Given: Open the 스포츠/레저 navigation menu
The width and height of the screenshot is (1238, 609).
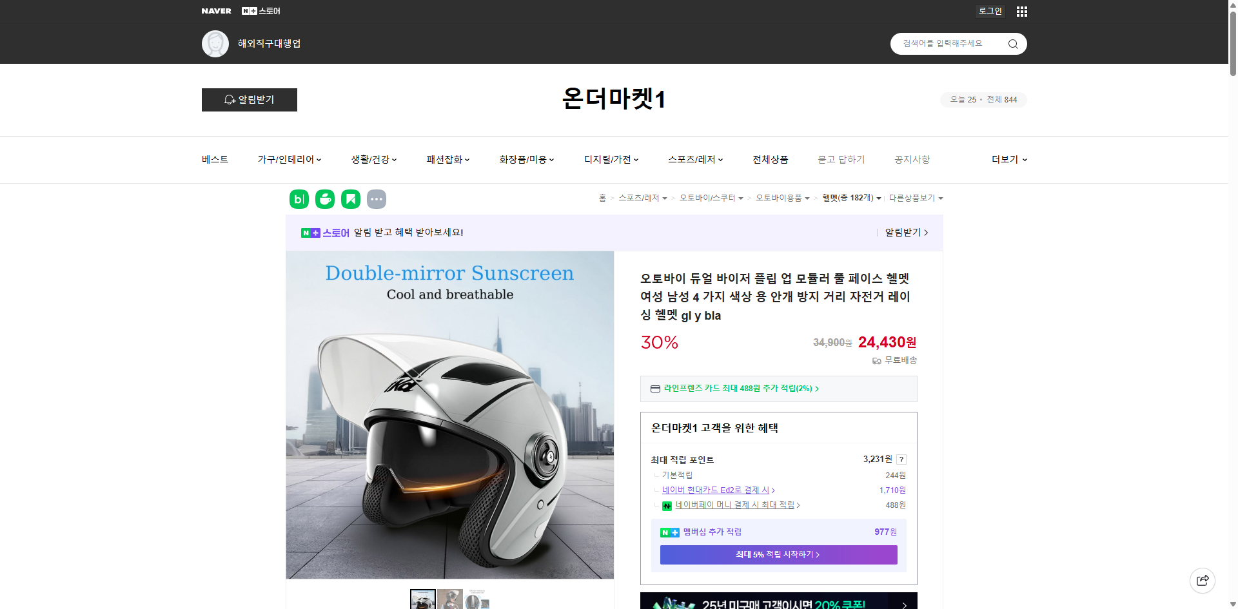Looking at the screenshot, I should [x=694, y=159].
